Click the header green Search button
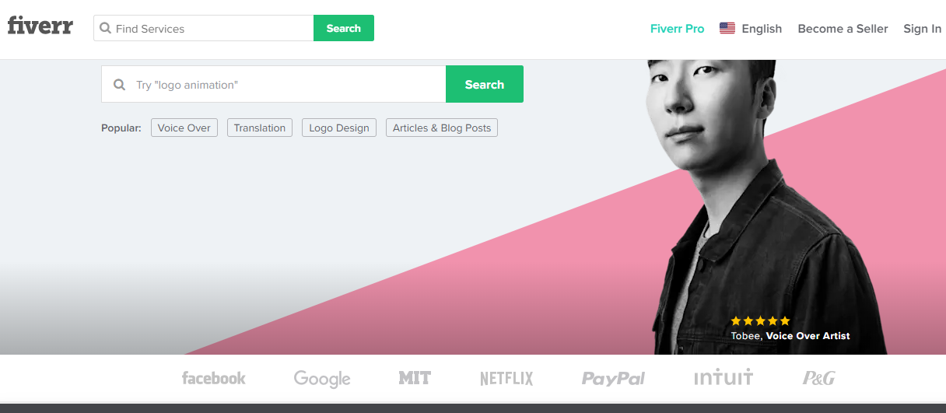The image size is (946, 413). 344,28
